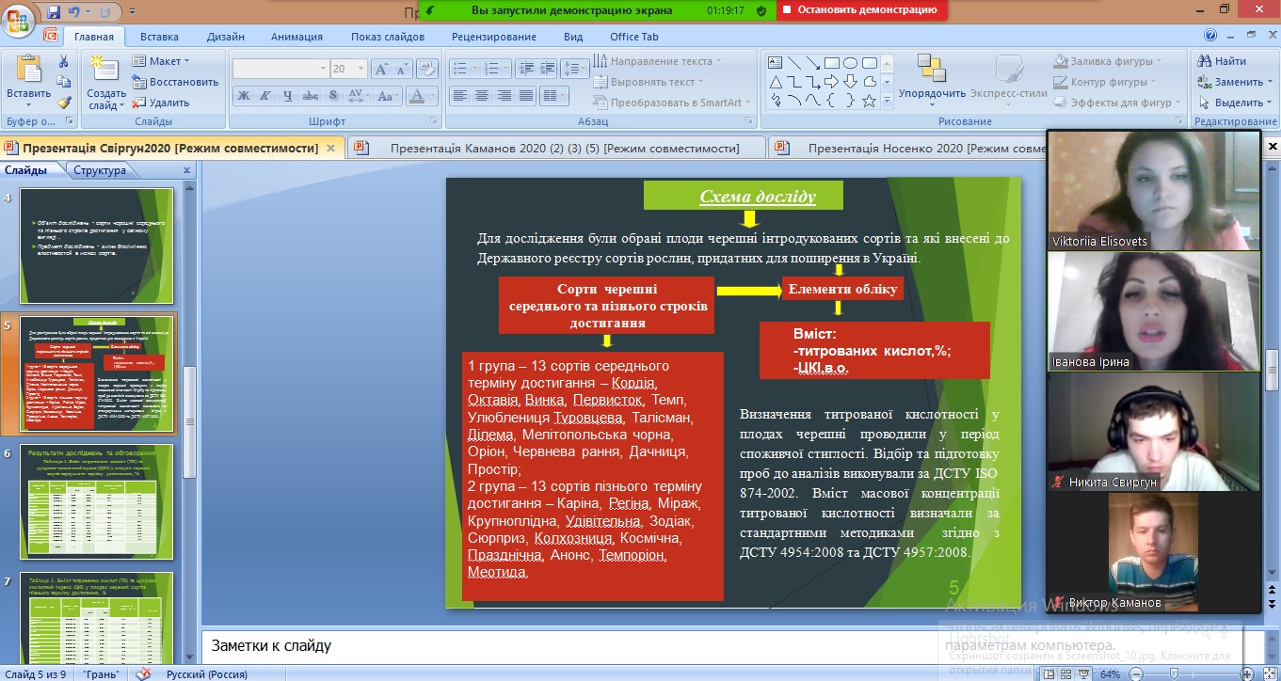Start slideshow using status bar icon

point(1084,673)
